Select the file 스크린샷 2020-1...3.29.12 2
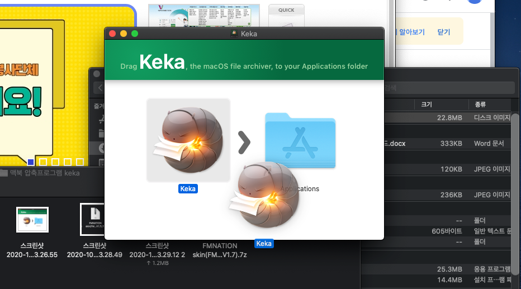This screenshot has width=521, height=289. coord(157,250)
